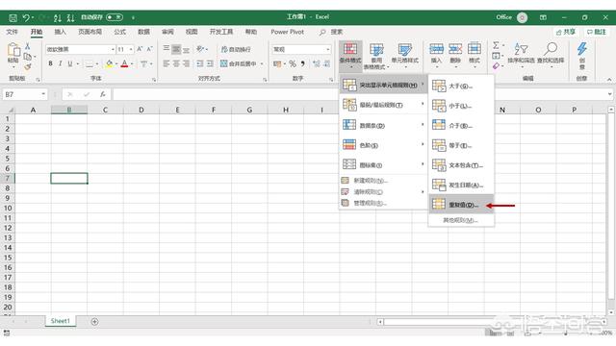616x346 pixels.
Task: Open the Name Box dropdown showing B7
Action: point(43,94)
